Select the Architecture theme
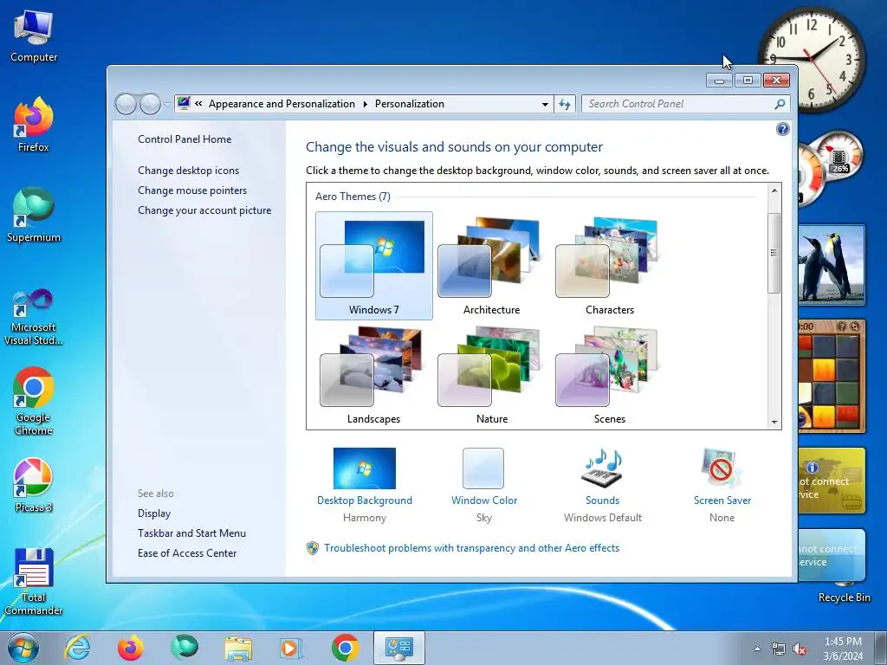 492,266
